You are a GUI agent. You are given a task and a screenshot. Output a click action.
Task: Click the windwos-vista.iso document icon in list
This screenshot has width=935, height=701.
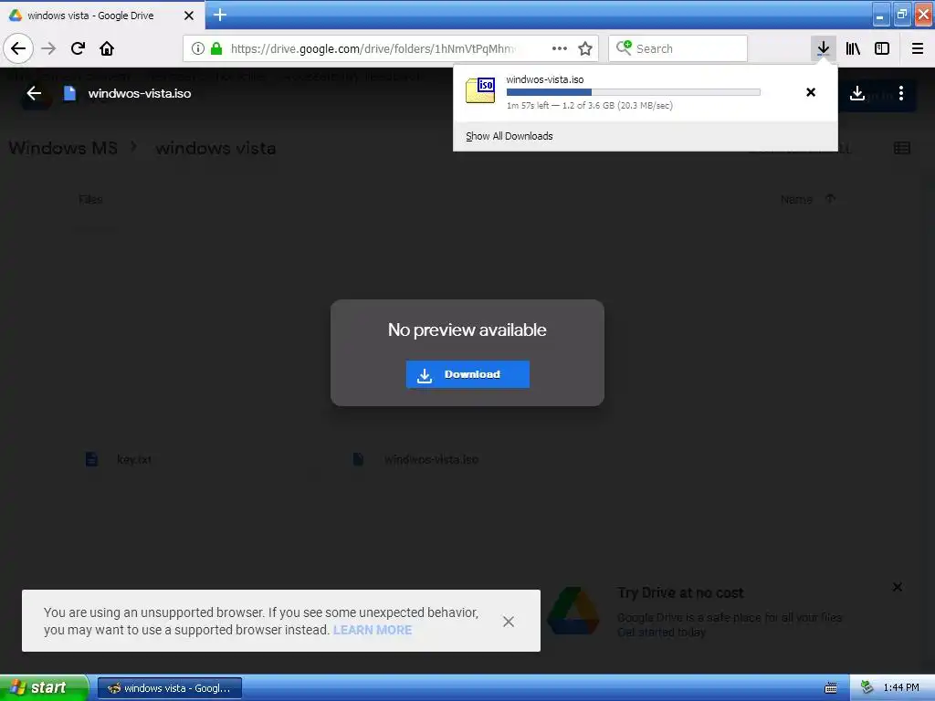[x=358, y=459]
